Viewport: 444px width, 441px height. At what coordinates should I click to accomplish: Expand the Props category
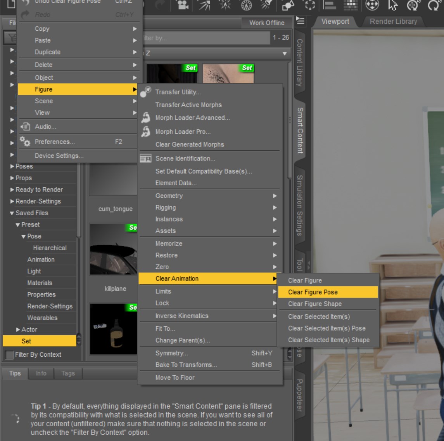coord(12,178)
